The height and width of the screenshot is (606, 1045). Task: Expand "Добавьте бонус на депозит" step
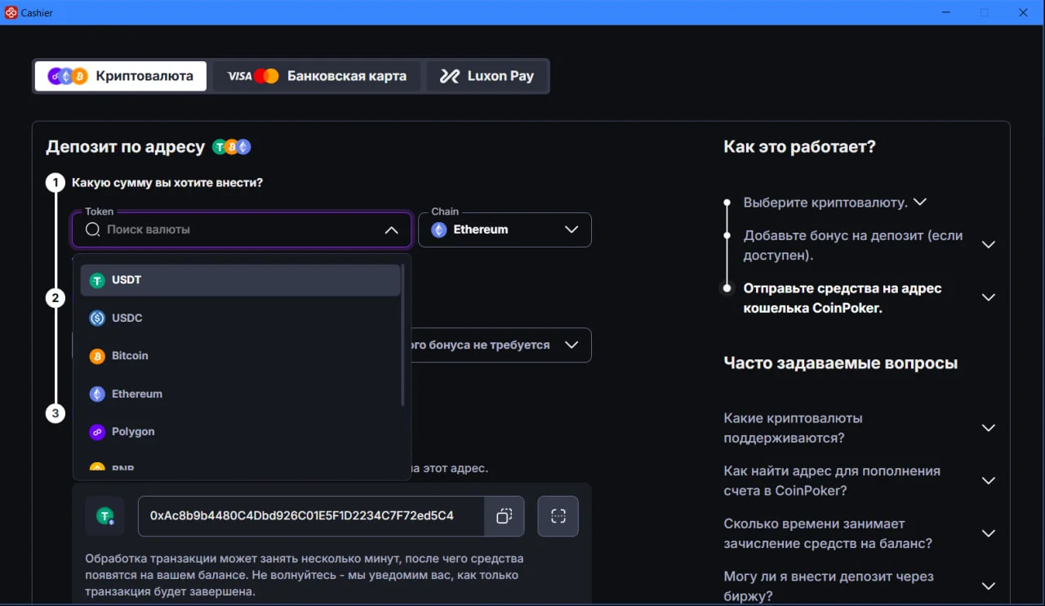coord(988,245)
